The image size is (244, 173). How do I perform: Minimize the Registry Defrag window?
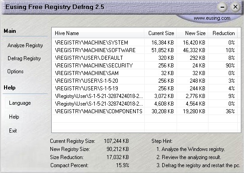tap(222, 7)
